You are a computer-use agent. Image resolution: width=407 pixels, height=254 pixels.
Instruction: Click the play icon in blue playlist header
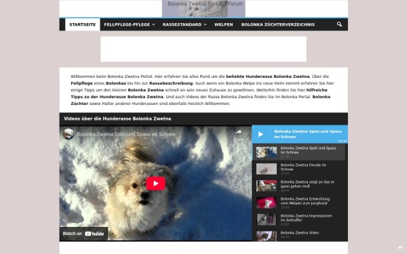[x=260, y=134]
